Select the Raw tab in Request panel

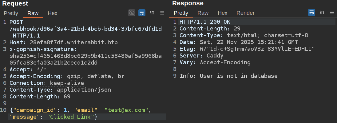coord(33,13)
